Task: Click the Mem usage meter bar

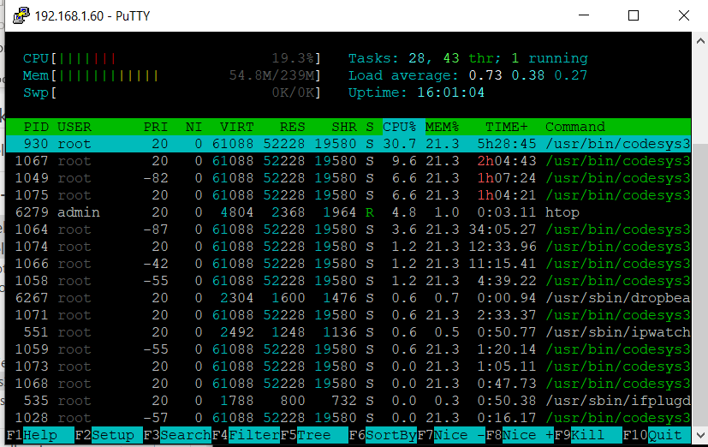Action: (x=171, y=75)
